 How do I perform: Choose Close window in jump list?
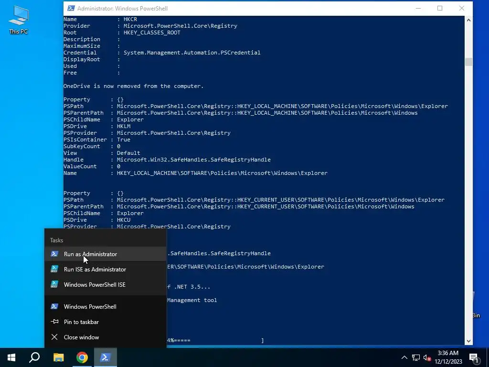[x=106, y=337]
